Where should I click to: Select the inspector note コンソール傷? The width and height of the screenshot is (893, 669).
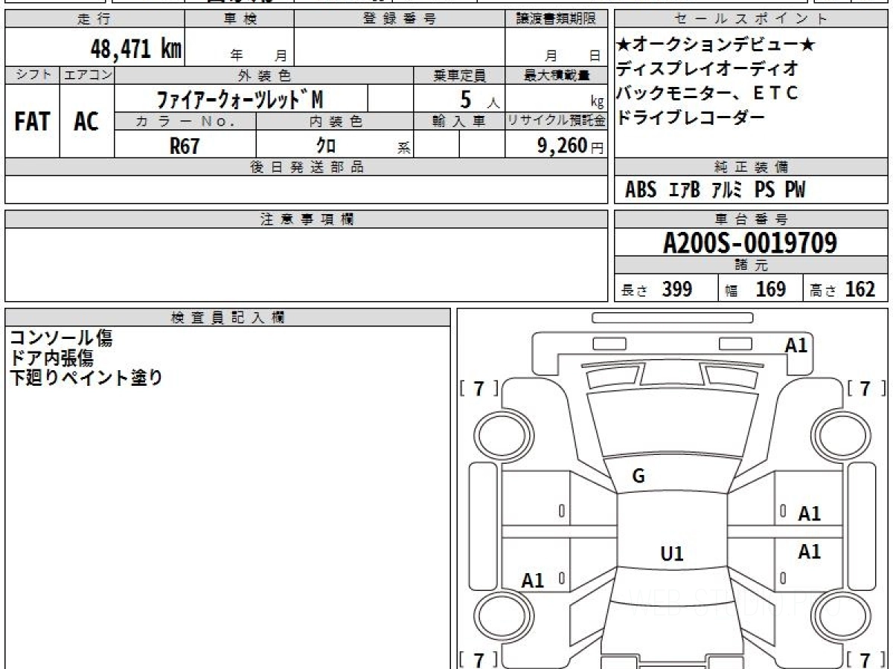click(61, 338)
